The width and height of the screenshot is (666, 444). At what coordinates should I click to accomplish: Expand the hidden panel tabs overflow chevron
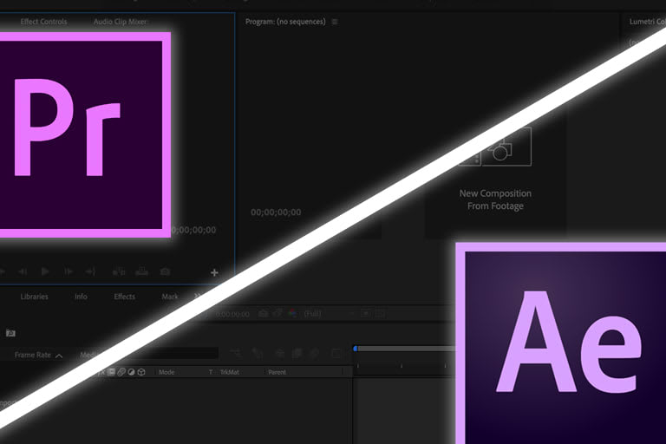(x=198, y=297)
